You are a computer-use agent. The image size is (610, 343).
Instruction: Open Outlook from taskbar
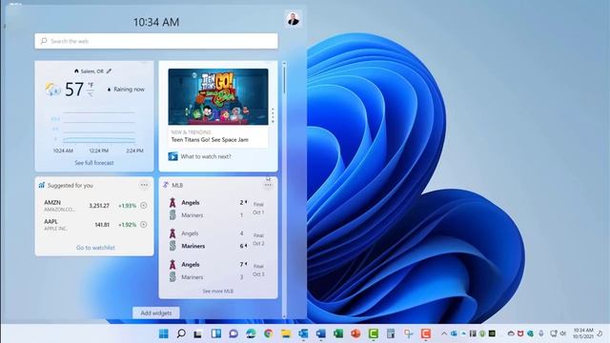303,333
